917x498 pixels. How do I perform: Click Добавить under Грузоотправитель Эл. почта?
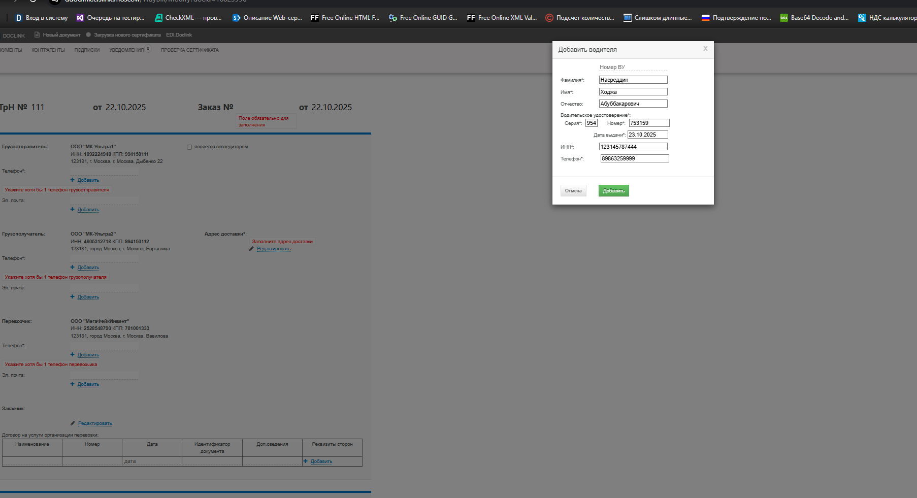[88, 210]
